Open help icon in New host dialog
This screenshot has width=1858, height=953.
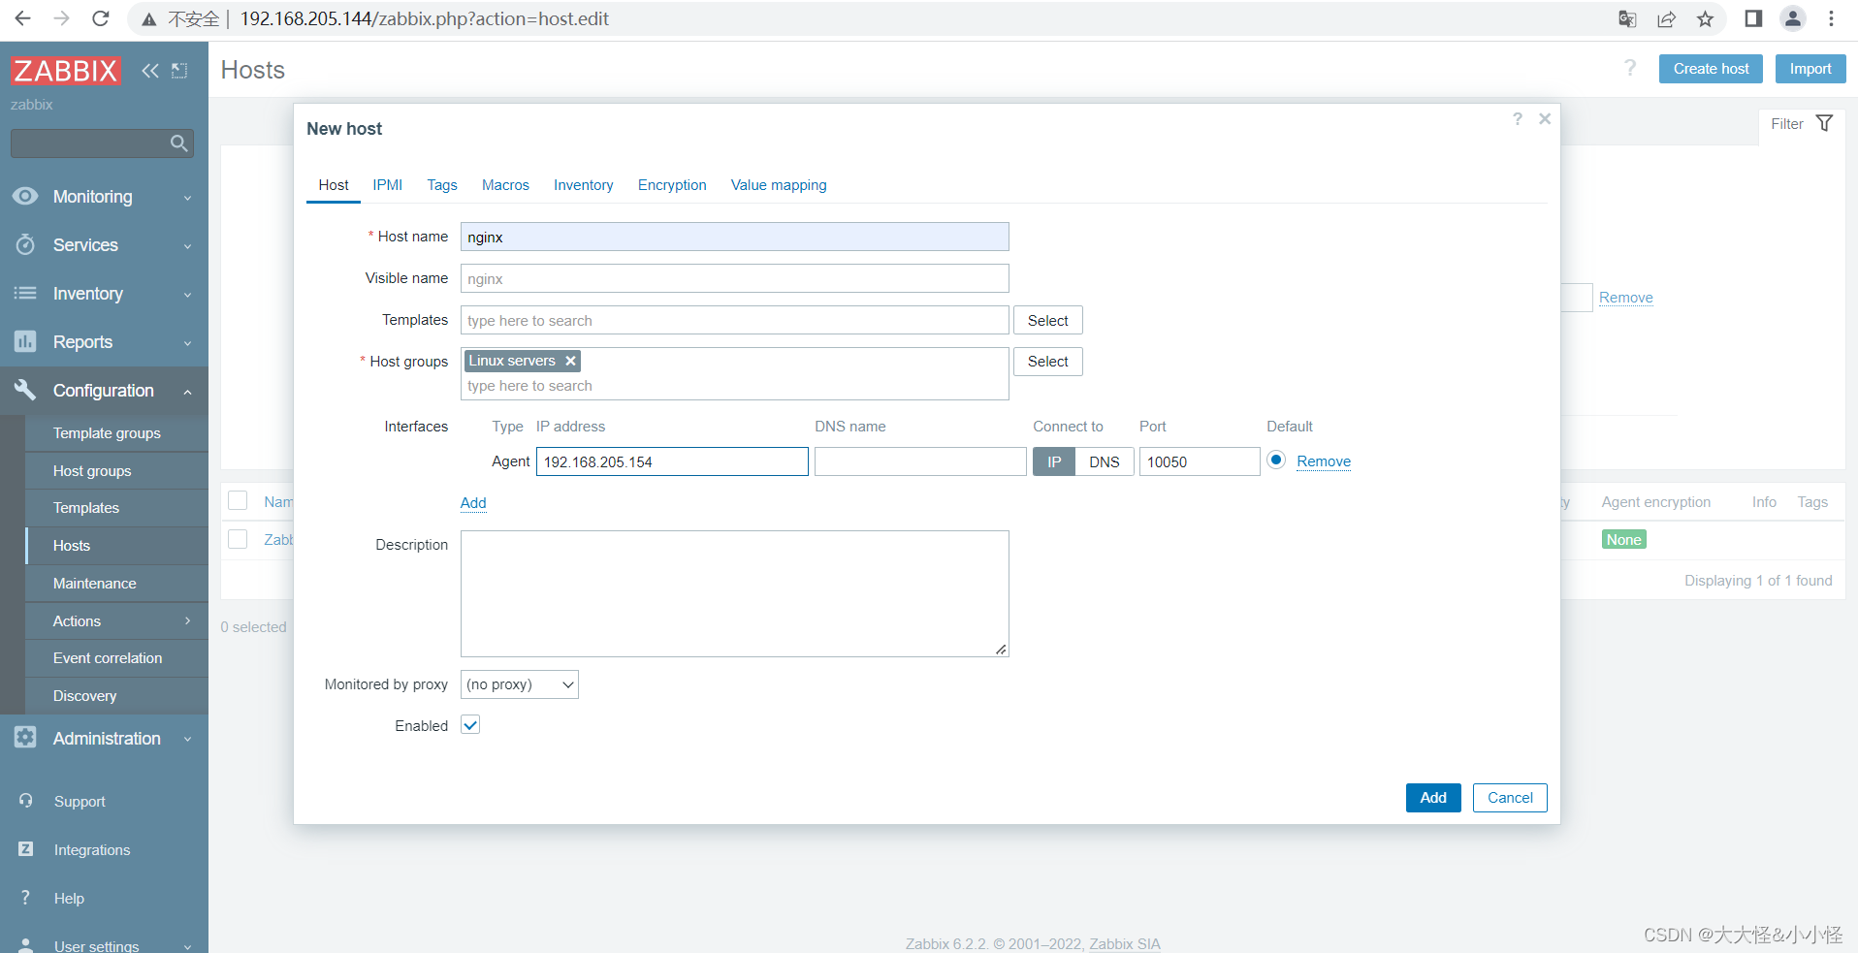1518,118
